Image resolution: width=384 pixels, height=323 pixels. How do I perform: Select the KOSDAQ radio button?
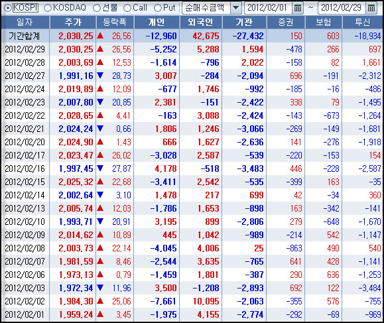[x=48, y=8]
